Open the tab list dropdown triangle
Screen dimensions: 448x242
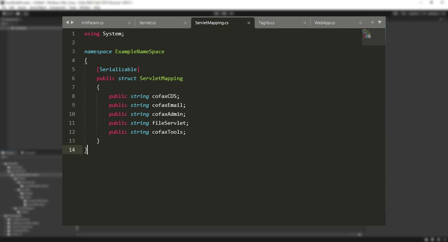(380, 22)
